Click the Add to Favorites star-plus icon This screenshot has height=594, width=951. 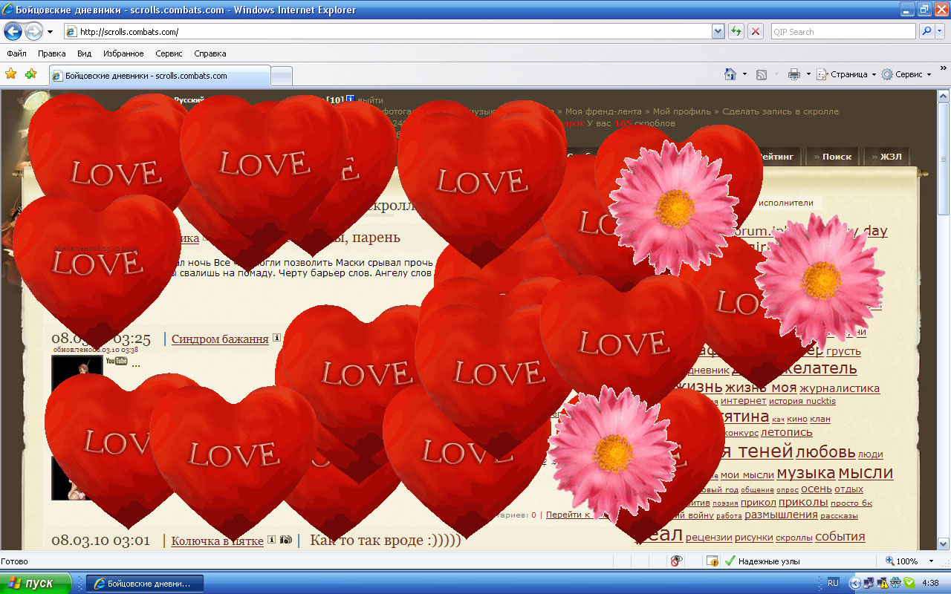click(30, 74)
